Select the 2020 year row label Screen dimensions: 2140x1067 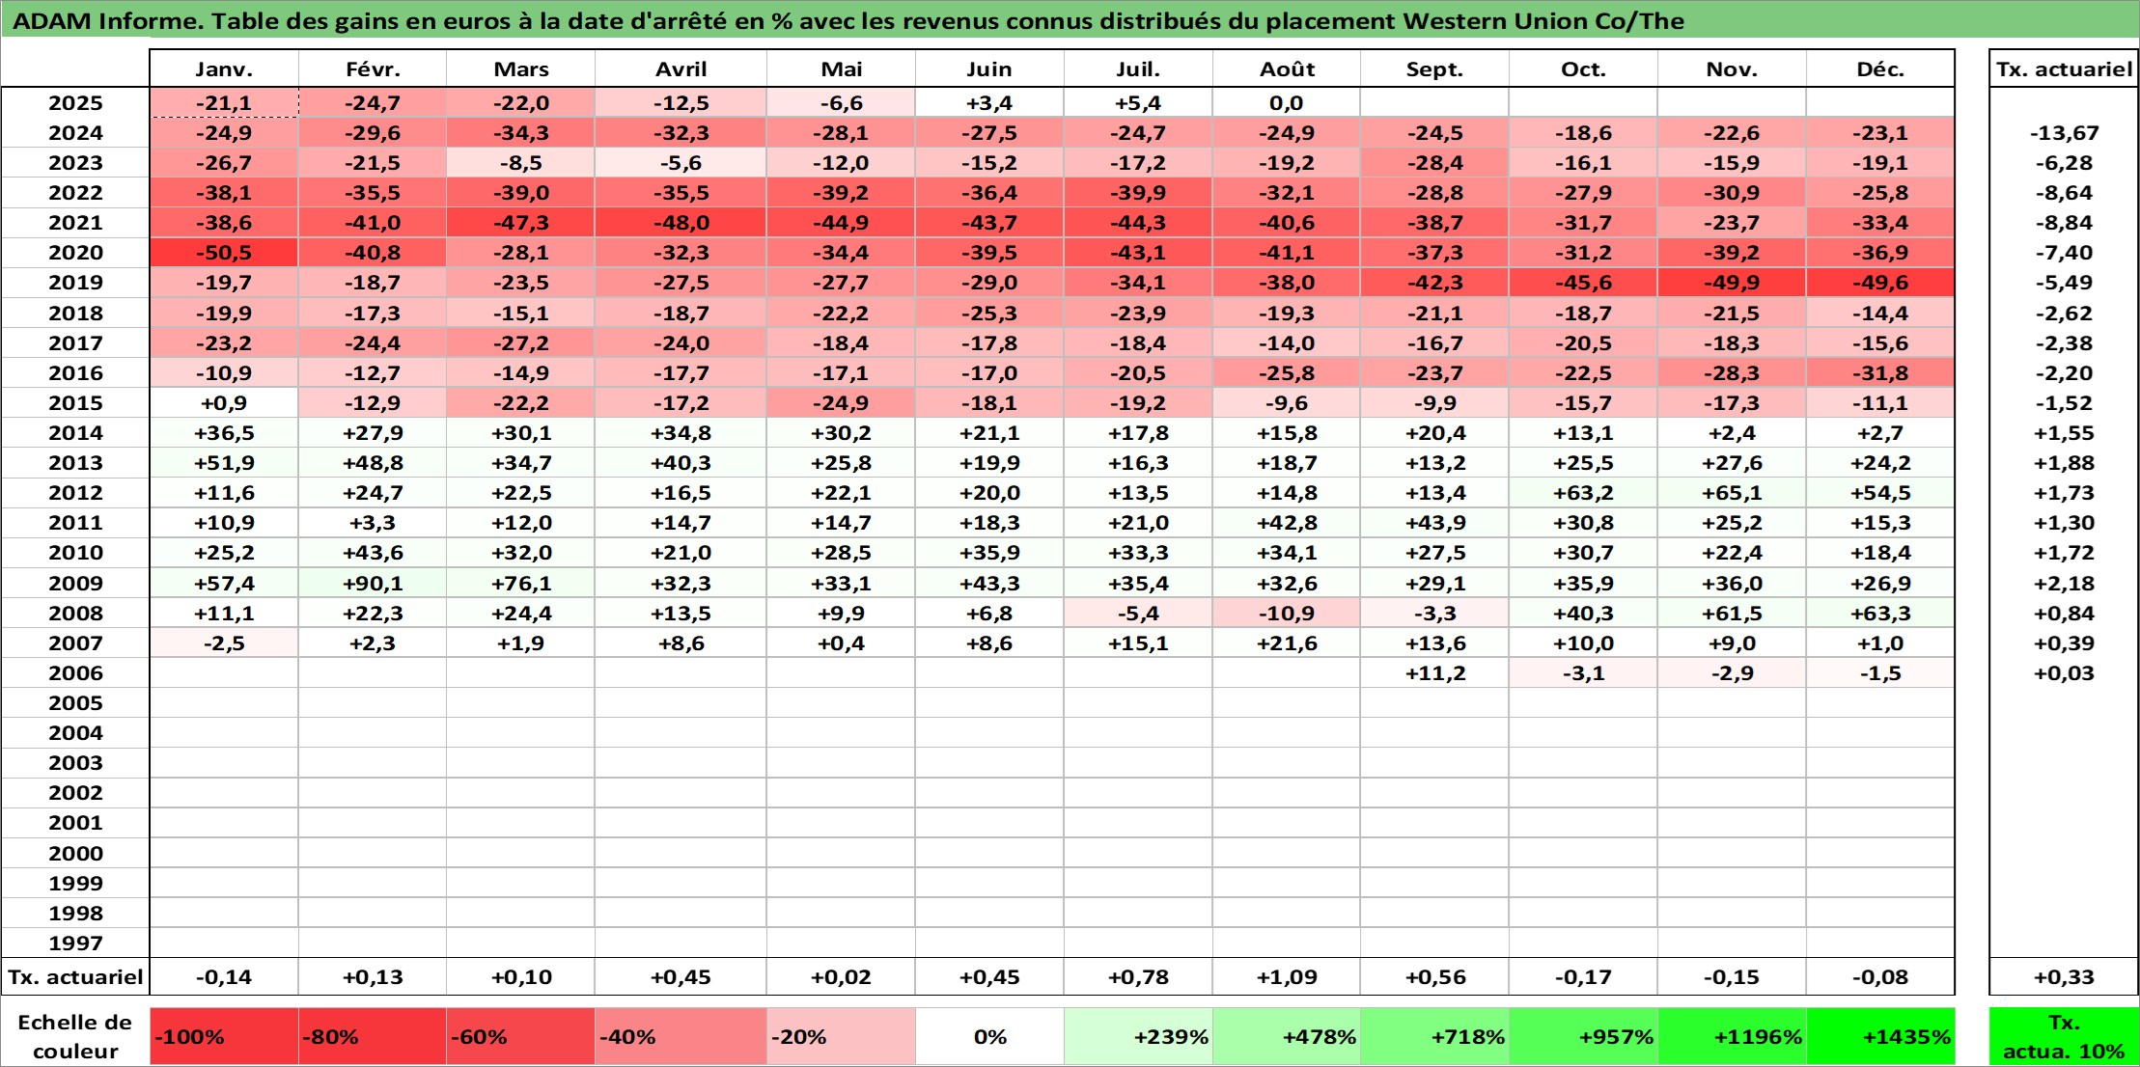pyautogui.click(x=75, y=253)
